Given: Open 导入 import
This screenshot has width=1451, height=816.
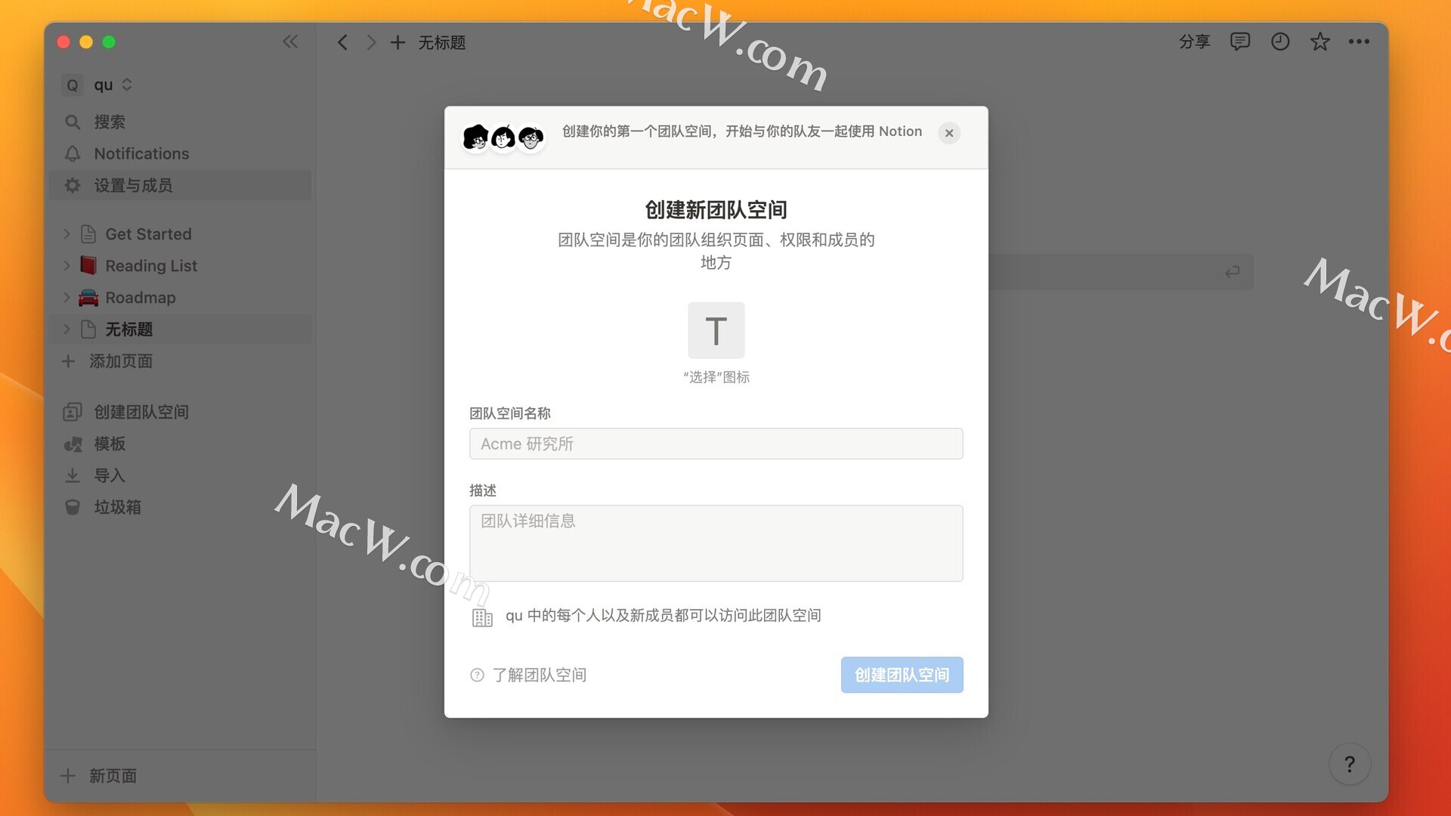Looking at the screenshot, I should [x=180, y=475].
